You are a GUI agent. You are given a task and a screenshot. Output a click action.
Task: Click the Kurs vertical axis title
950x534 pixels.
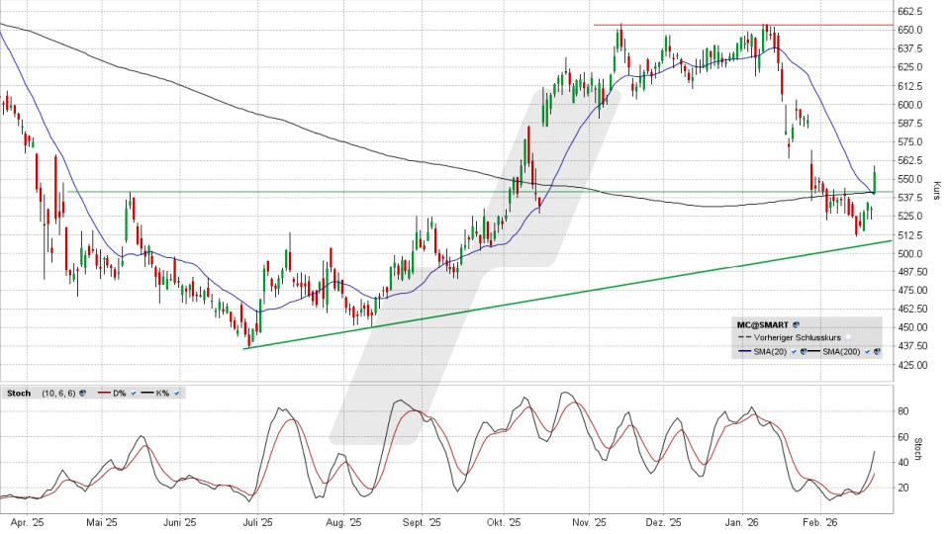(x=934, y=187)
